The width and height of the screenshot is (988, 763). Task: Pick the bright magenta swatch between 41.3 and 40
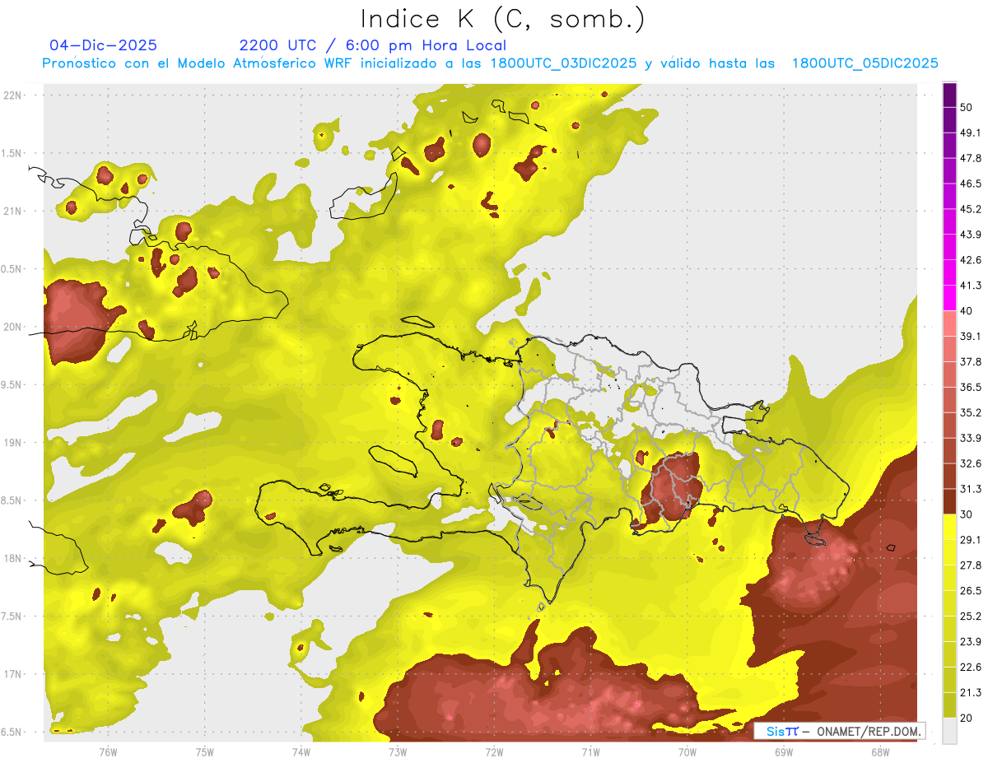(x=949, y=298)
